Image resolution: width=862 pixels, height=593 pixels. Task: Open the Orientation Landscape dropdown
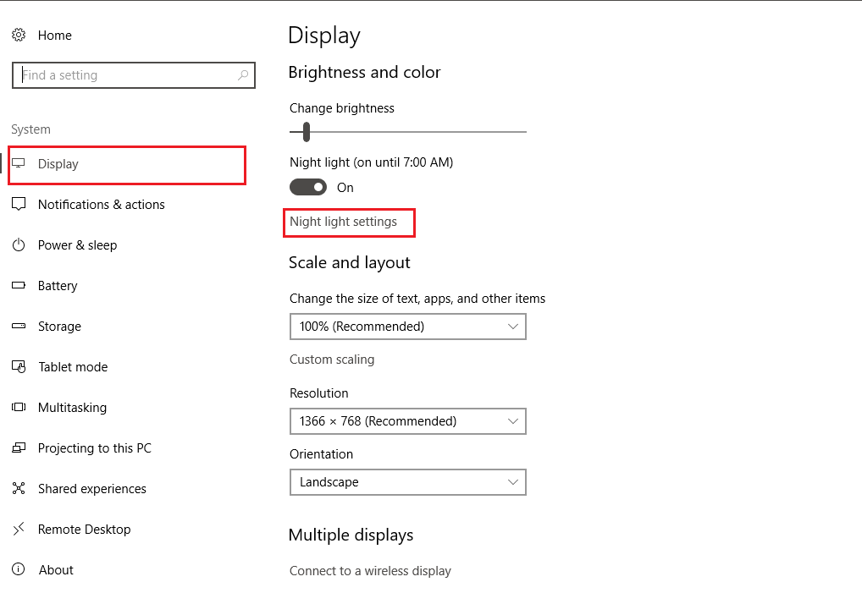[407, 482]
